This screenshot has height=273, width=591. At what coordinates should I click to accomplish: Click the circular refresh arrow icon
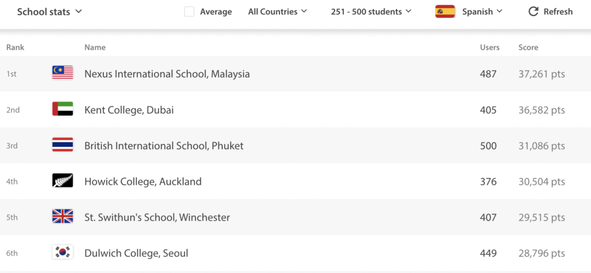point(533,12)
